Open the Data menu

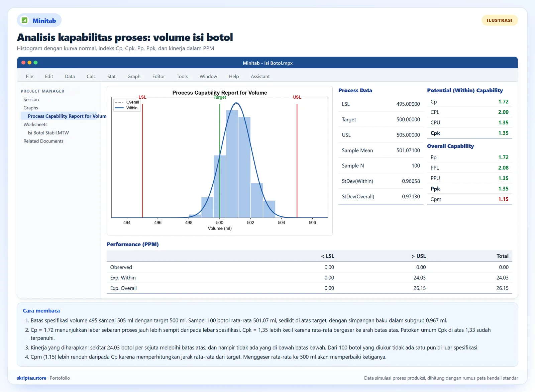click(x=70, y=76)
